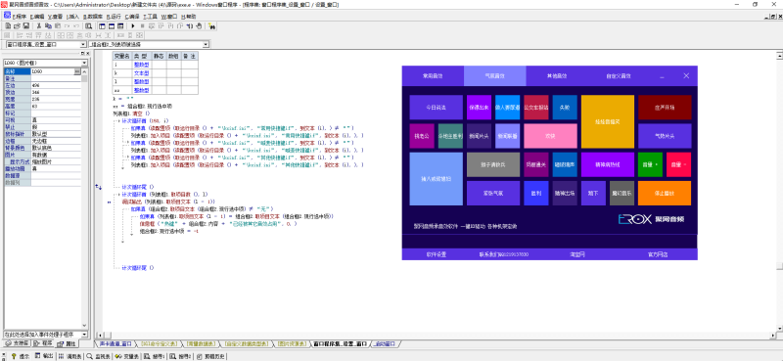Click the Run program play icon
783x361 pixels.
click(133, 26)
